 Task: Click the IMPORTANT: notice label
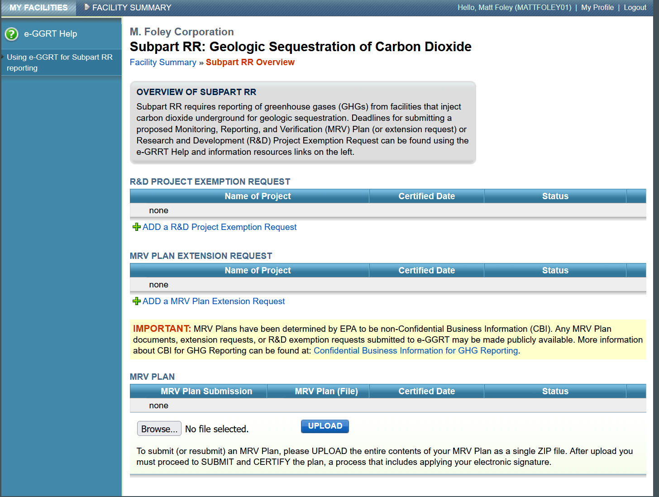(x=162, y=329)
